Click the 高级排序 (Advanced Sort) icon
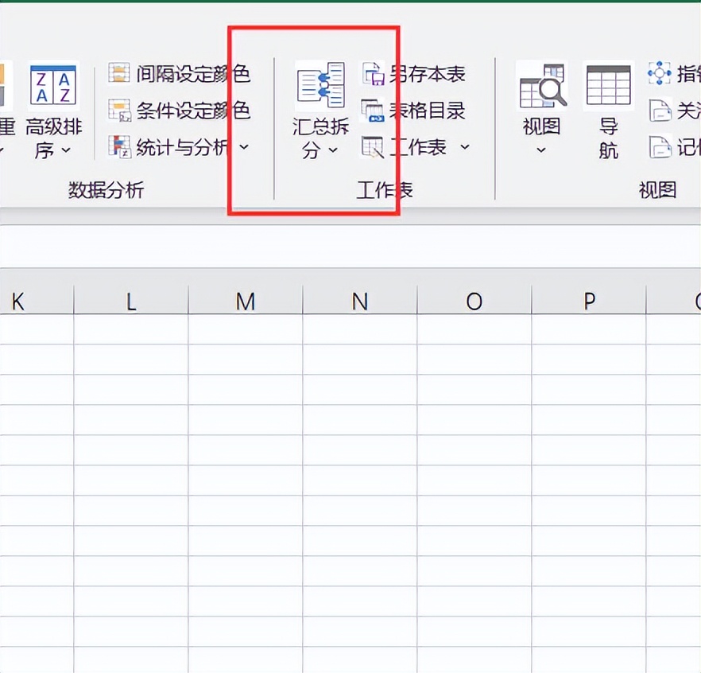Viewport: 701px width, 673px height. 53,86
